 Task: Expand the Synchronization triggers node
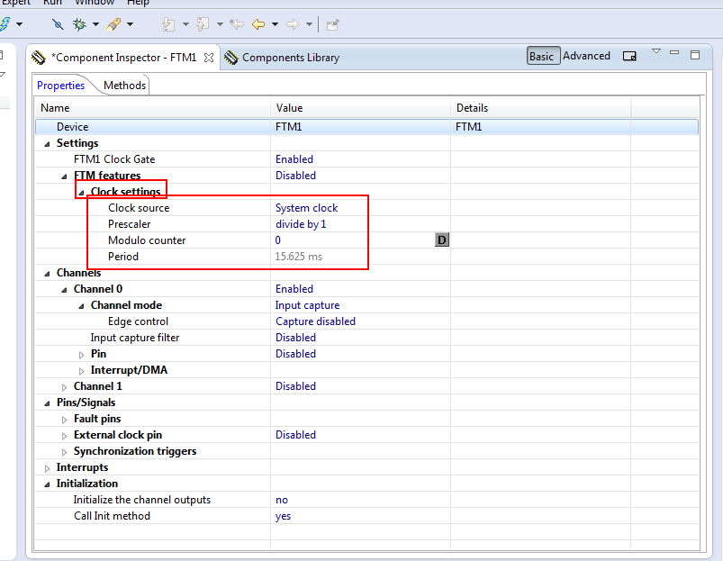[x=64, y=452]
